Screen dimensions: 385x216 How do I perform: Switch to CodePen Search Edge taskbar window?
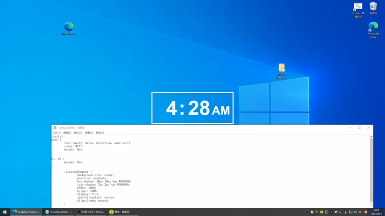pyautogui.click(x=26, y=212)
